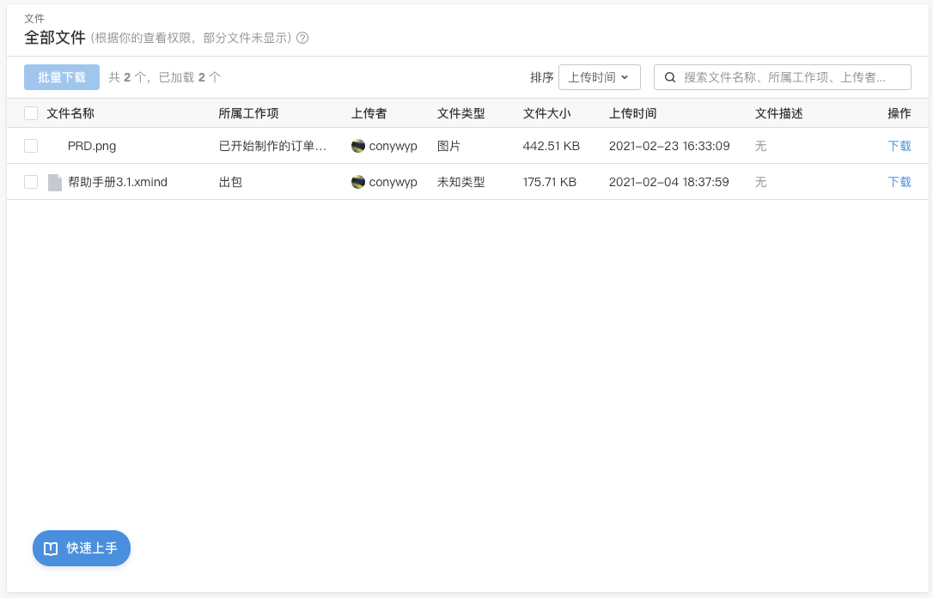The image size is (933, 598).
Task: Click the 无 description in PRD.png row
Action: click(760, 146)
